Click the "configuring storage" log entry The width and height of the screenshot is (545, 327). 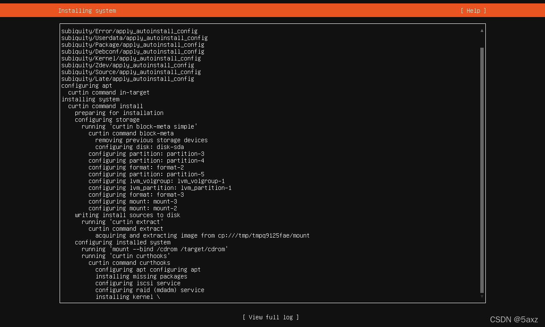(x=107, y=120)
